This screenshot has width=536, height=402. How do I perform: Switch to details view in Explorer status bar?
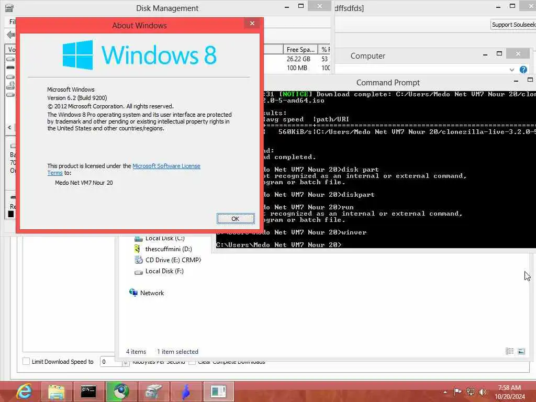point(509,351)
